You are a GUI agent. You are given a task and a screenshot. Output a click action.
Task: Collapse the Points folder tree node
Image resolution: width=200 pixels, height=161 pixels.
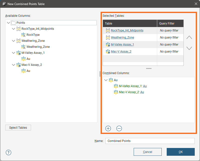(9, 23)
